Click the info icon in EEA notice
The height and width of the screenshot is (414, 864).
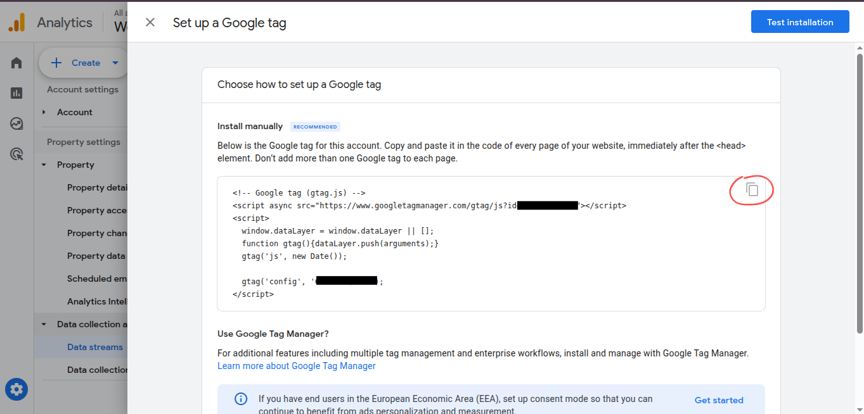point(241,399)
